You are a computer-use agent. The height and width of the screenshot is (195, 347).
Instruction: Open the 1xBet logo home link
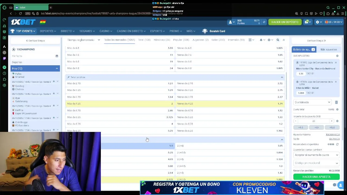[x=23, y=22]
